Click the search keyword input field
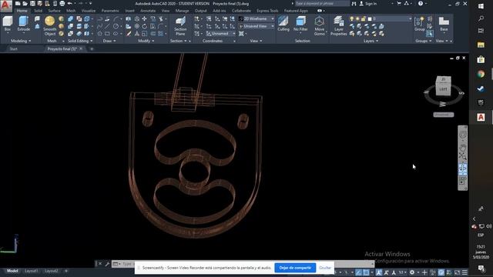Viewport: 493px width, 277px height. tap(322, 3)
